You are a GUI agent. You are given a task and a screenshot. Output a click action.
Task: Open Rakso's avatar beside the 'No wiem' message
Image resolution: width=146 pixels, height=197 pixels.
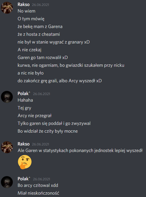pyautogui.click(x=7, y=8)
